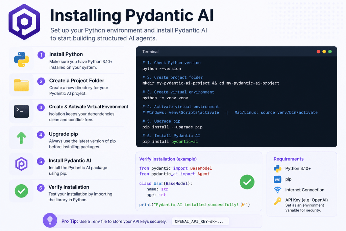Click the Python logo beside Install Python
This screenshot has height=231, width=346.
(21, 60)
